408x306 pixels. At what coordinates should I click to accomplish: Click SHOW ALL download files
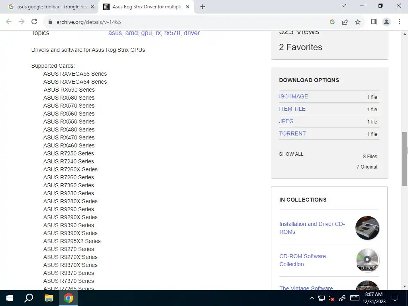(x=291, y=154)
